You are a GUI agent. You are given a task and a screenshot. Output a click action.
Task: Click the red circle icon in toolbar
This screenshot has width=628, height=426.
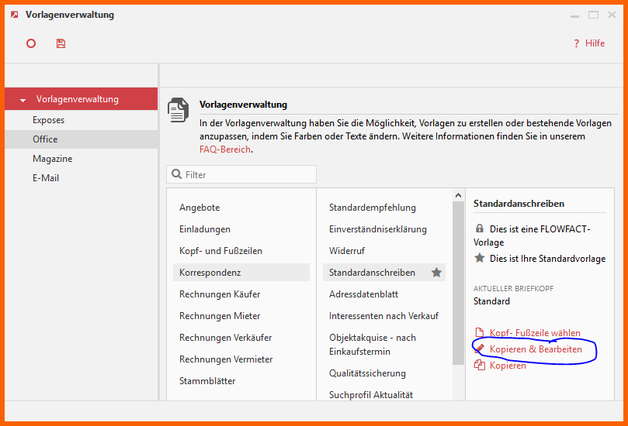click(31, 43)
